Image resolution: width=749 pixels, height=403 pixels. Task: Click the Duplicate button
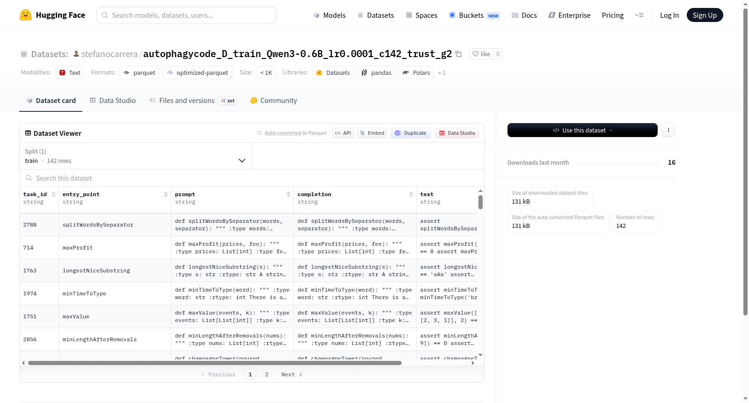[x=411, y=133]
